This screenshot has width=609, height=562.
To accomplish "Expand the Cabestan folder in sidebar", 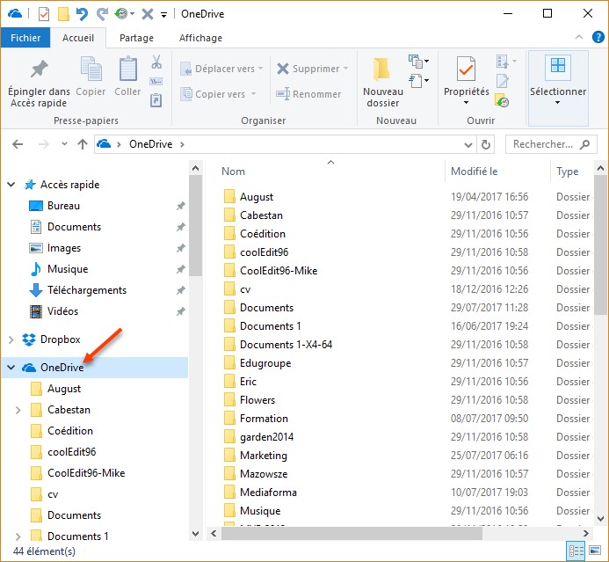I will 18,410.
